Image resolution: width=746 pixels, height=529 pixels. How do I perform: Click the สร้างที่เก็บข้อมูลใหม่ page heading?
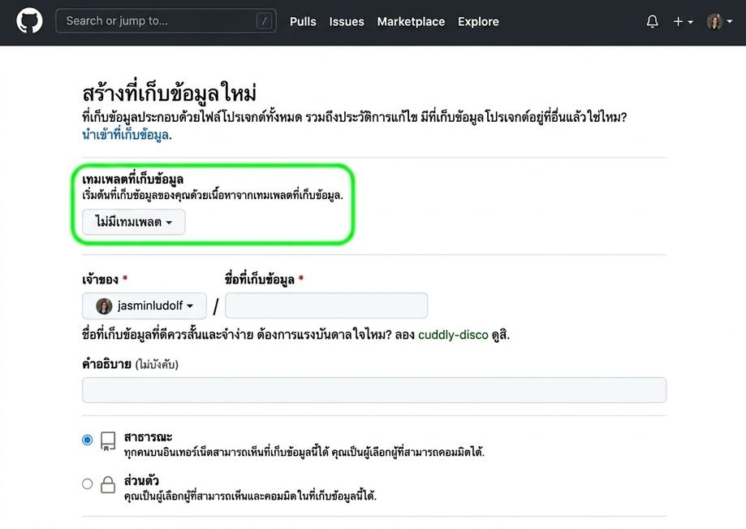[170, 92]
